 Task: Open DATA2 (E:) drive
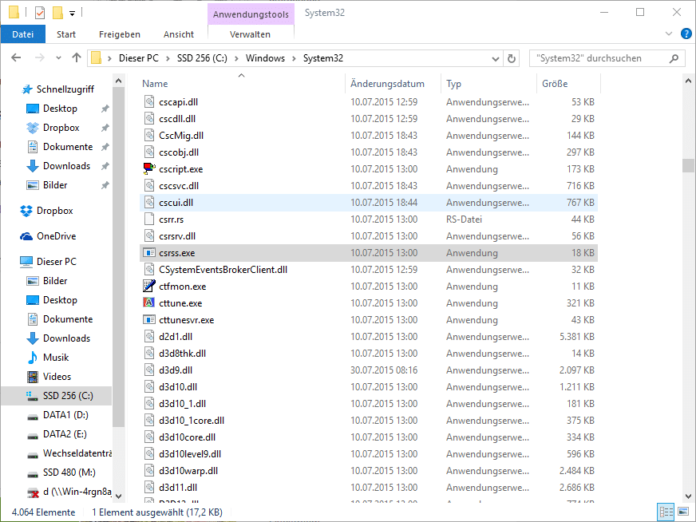65,433
